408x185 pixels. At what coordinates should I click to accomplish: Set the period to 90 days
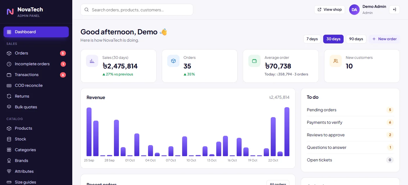356,39
